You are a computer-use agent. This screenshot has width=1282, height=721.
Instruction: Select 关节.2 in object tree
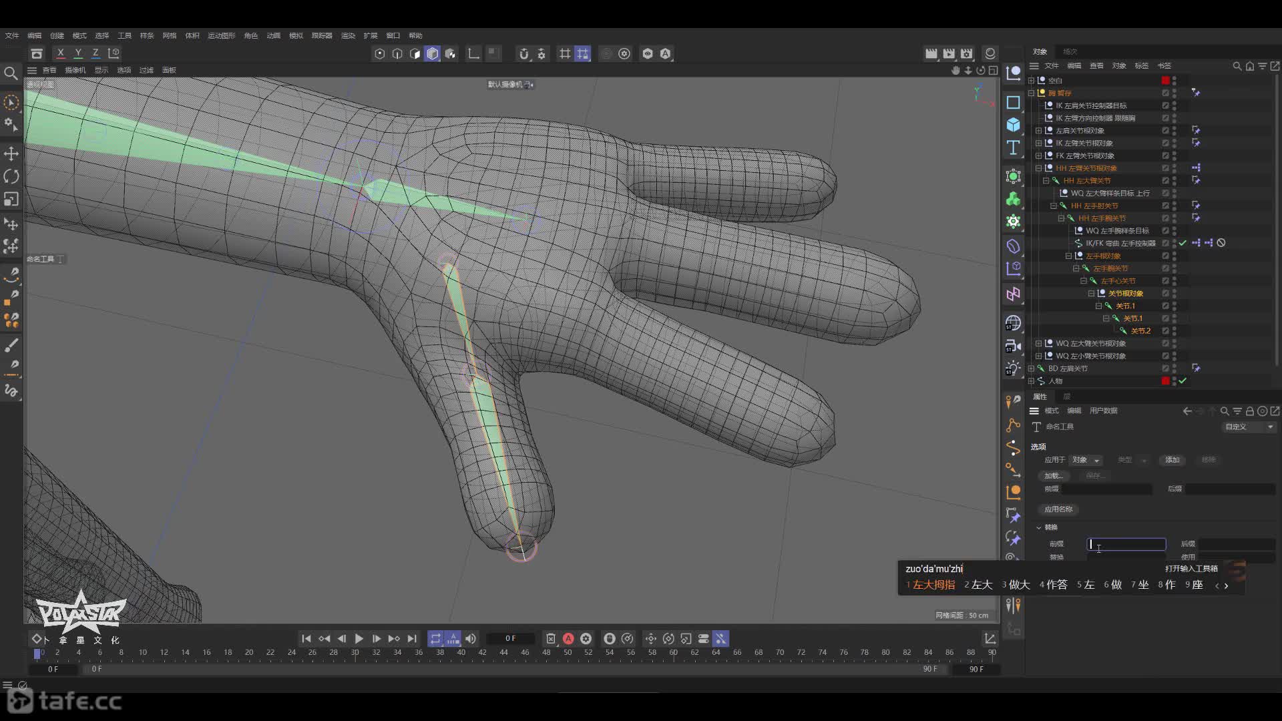(x=1140, y=331)
